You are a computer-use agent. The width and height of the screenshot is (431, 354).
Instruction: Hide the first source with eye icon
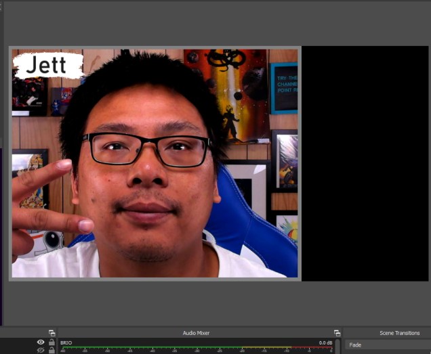(41, 342)
